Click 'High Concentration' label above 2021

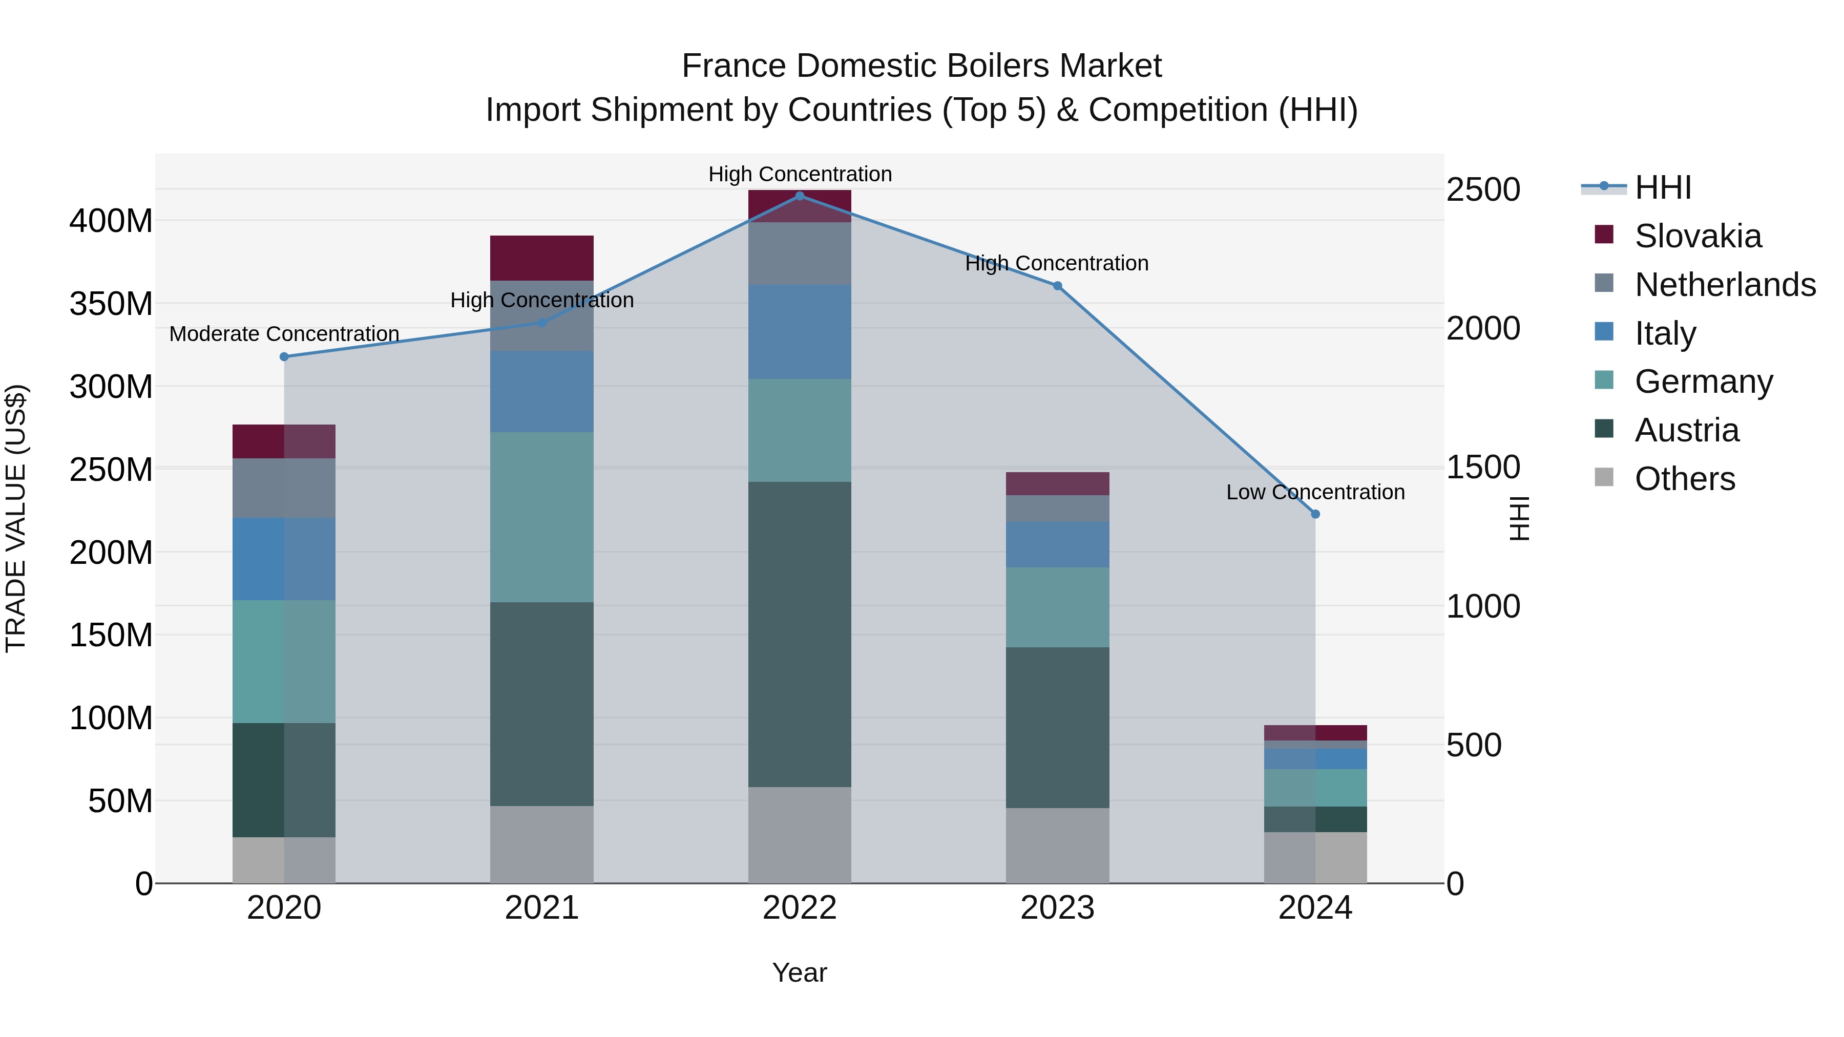tap(542, 301)
